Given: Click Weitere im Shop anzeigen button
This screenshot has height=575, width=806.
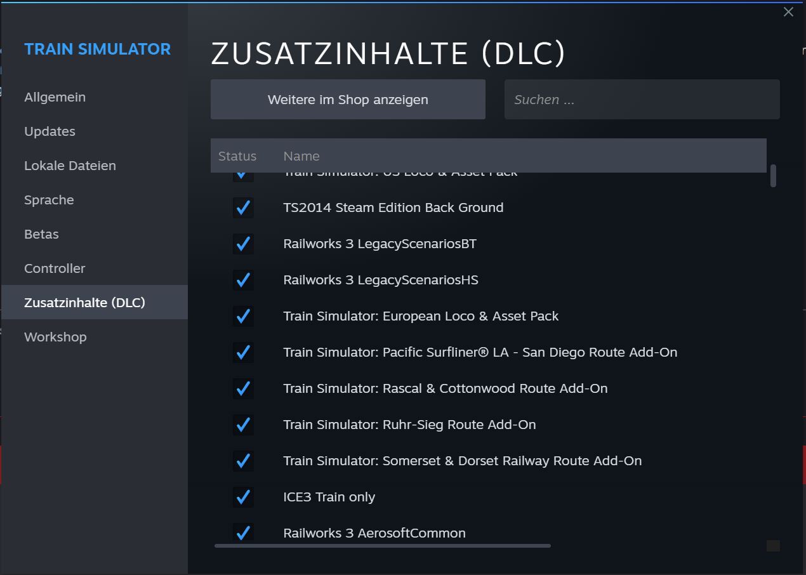Looking at the screenshot, I should click(x=348, y=100).
